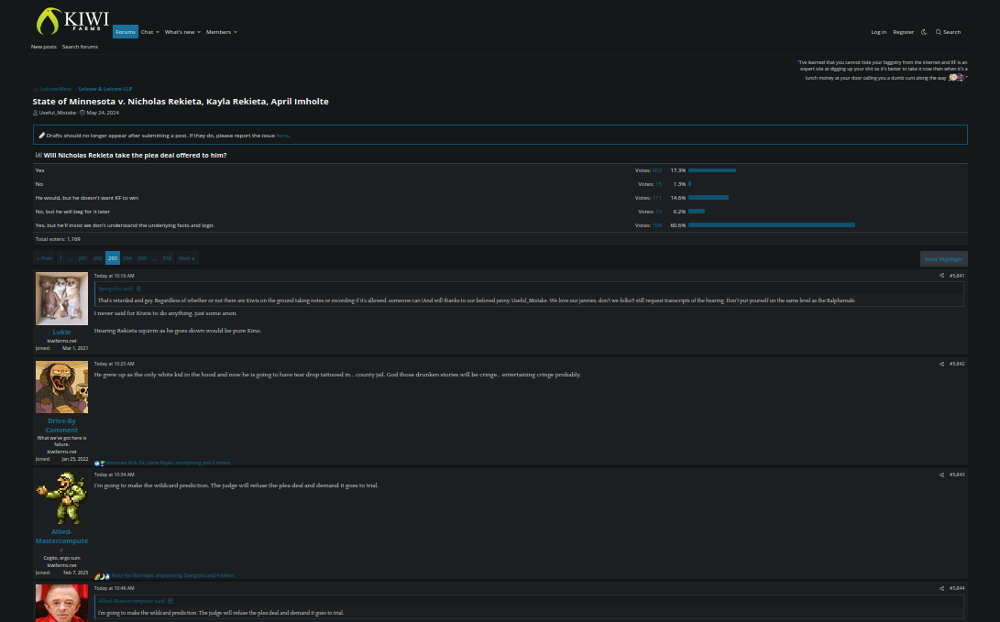Click the home icon in breadcrumb
This screenshot has height=622, width=1000.
(36, 89)
